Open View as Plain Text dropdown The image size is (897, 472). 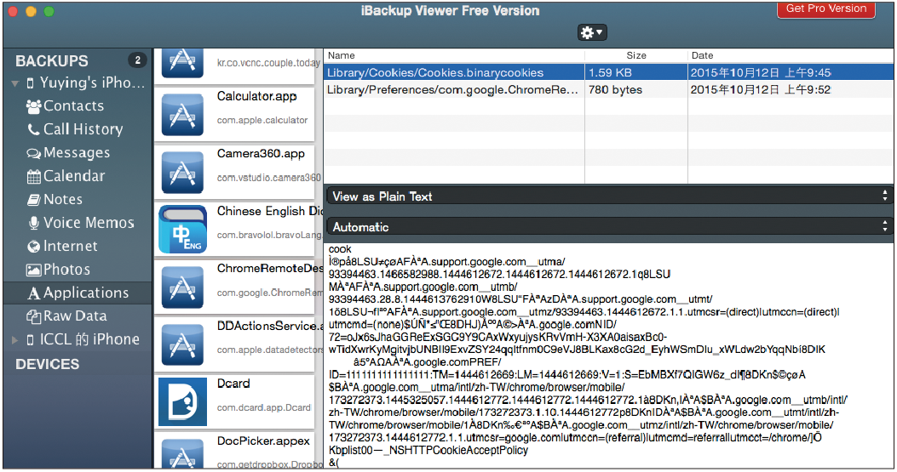[609, 196]
